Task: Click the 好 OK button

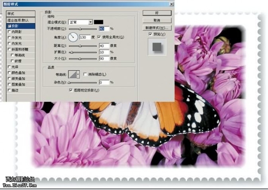Action: pos(157,13)
